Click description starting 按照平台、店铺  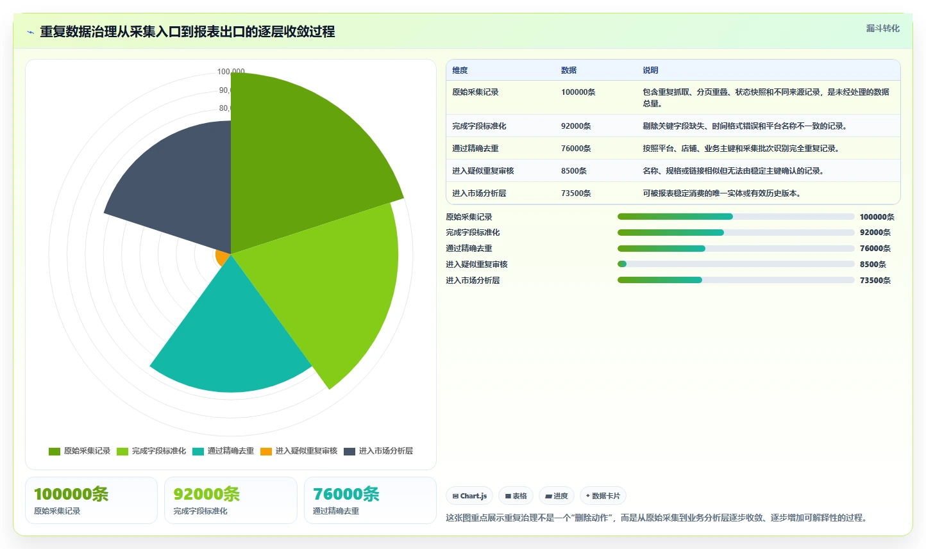[742, 149]
